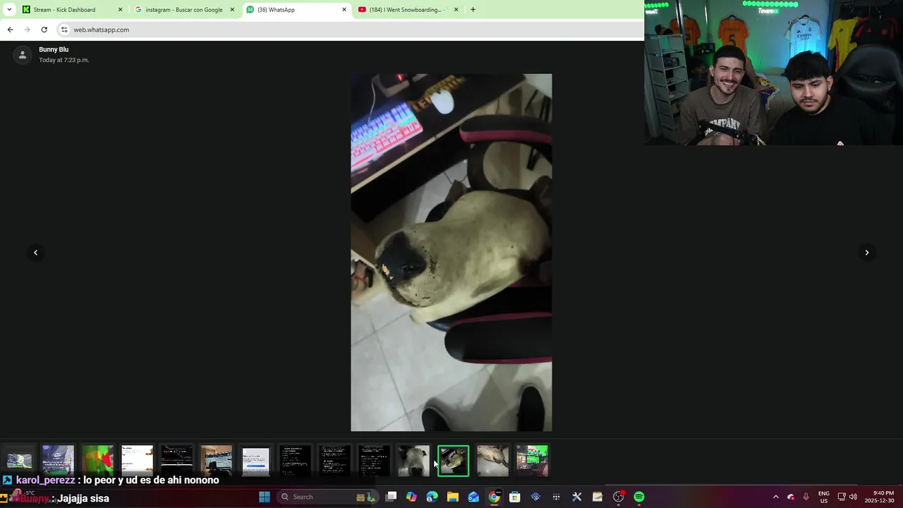Open the dog lying down thumbnail

[492, 461]
